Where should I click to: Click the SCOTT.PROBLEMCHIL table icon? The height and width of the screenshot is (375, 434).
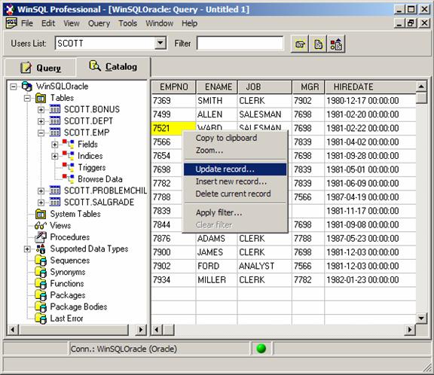pos(55,191)
